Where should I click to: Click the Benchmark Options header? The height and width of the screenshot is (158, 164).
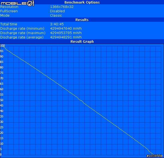[82, 2]
